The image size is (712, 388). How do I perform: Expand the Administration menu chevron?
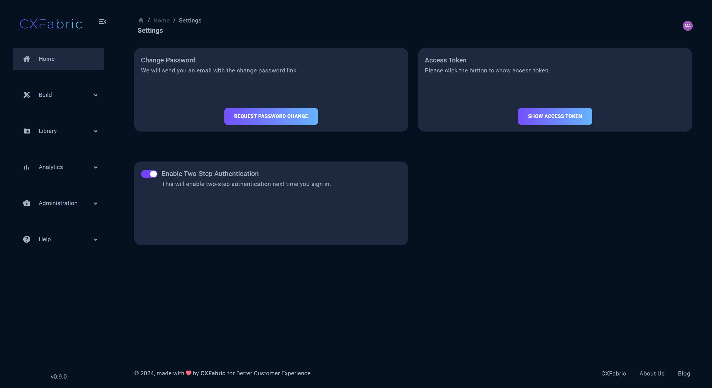pyautogui.click(x=96, y=203)
